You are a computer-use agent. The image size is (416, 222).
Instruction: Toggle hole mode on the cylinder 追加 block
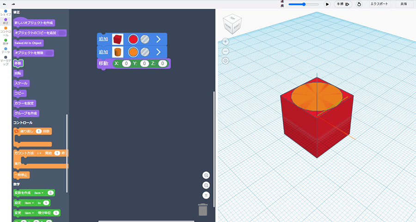145,52
